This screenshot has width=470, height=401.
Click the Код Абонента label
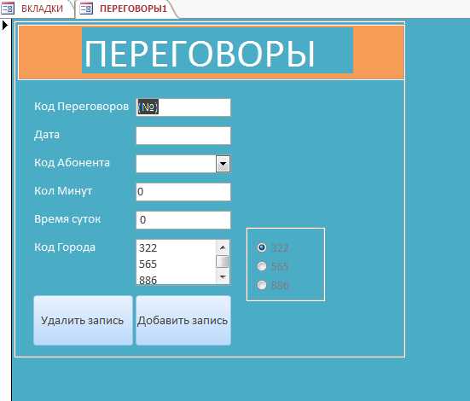(72, 163)
